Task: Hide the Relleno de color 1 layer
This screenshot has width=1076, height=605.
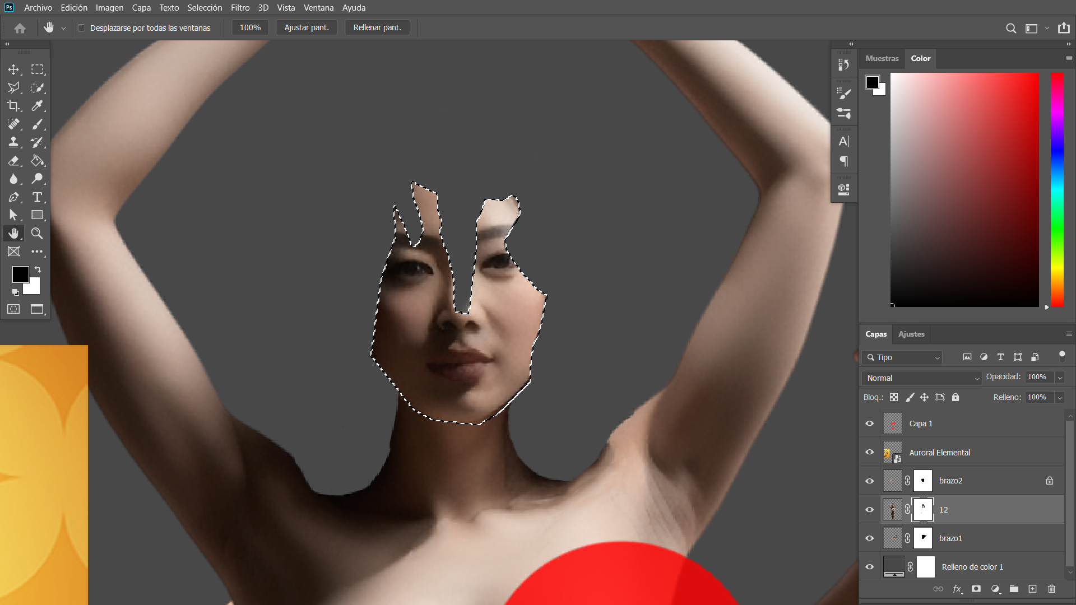Action: pyautogui.click(x=870, y=567)
